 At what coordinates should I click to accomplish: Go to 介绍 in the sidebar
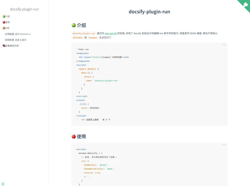tap(6, 16)
